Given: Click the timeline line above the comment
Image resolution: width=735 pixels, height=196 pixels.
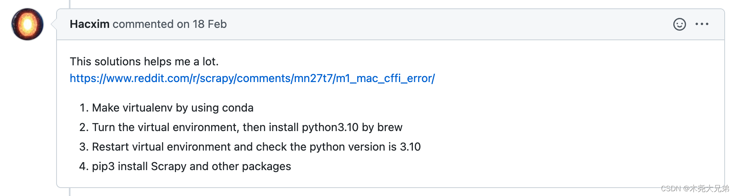Looking at the screenshot, I should click(x=70, y=4).
